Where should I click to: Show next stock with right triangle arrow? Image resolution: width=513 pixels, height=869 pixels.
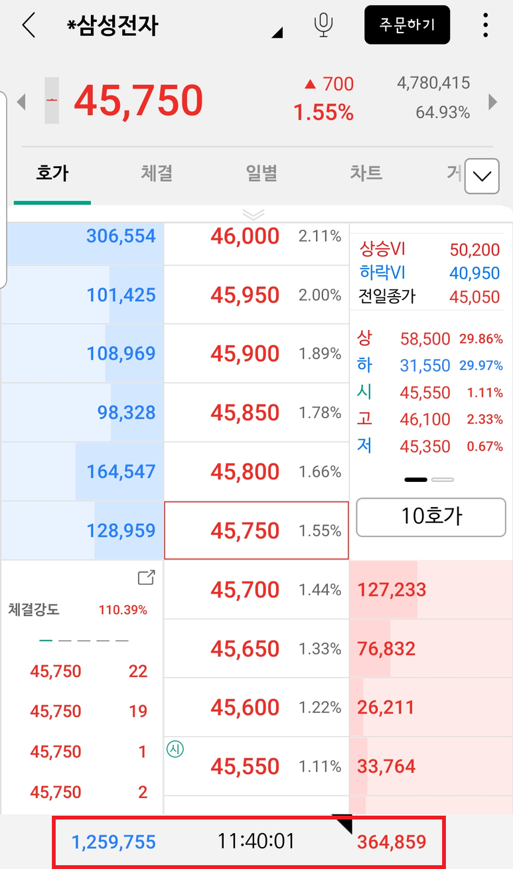(x=492, y=102)
